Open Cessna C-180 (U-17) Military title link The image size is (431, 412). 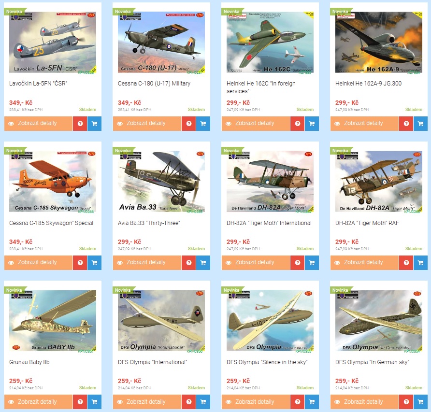[x=154, y=83]
